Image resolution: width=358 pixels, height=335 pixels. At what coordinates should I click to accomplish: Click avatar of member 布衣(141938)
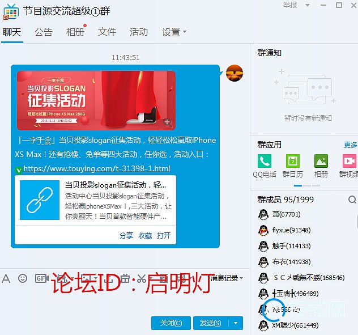pyautogui.click(x=263, y=262)
